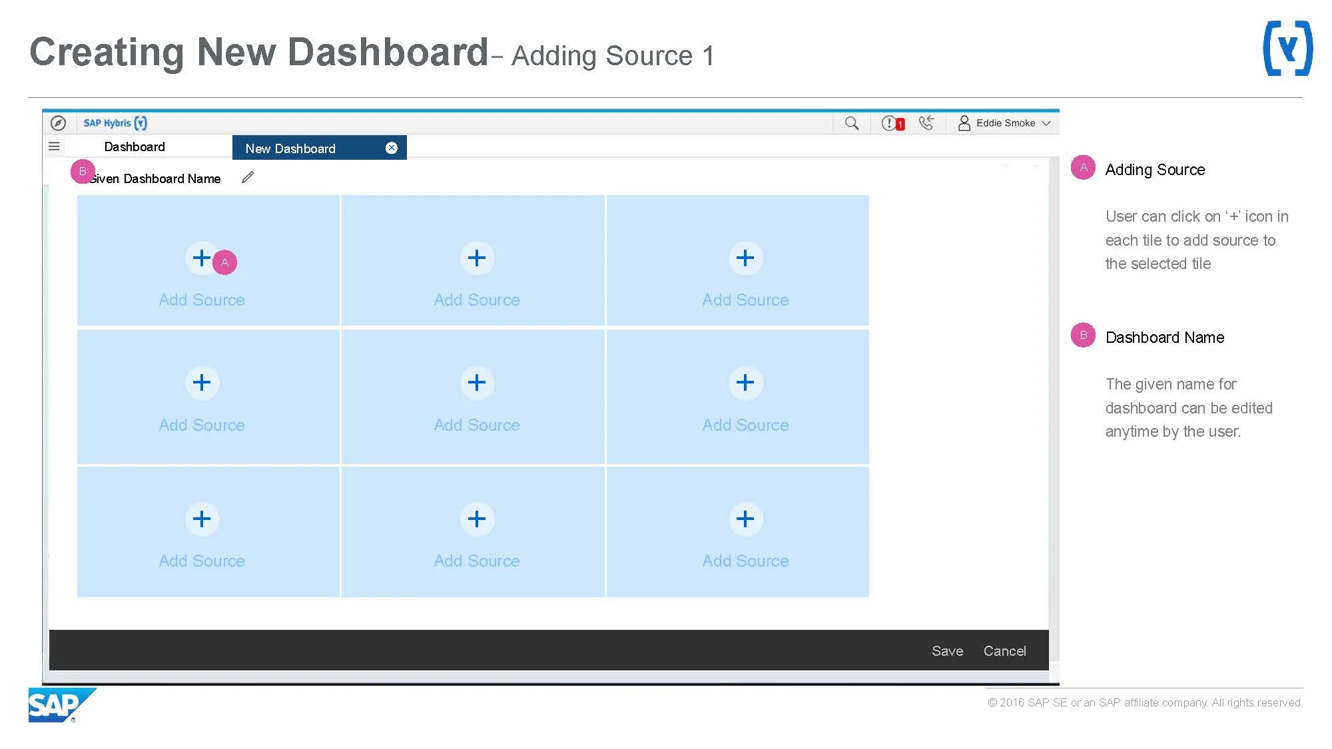The image size is (1332, 749).
Task: Click plus icon in top-middle tile
Action: click(x=477, y=258)
